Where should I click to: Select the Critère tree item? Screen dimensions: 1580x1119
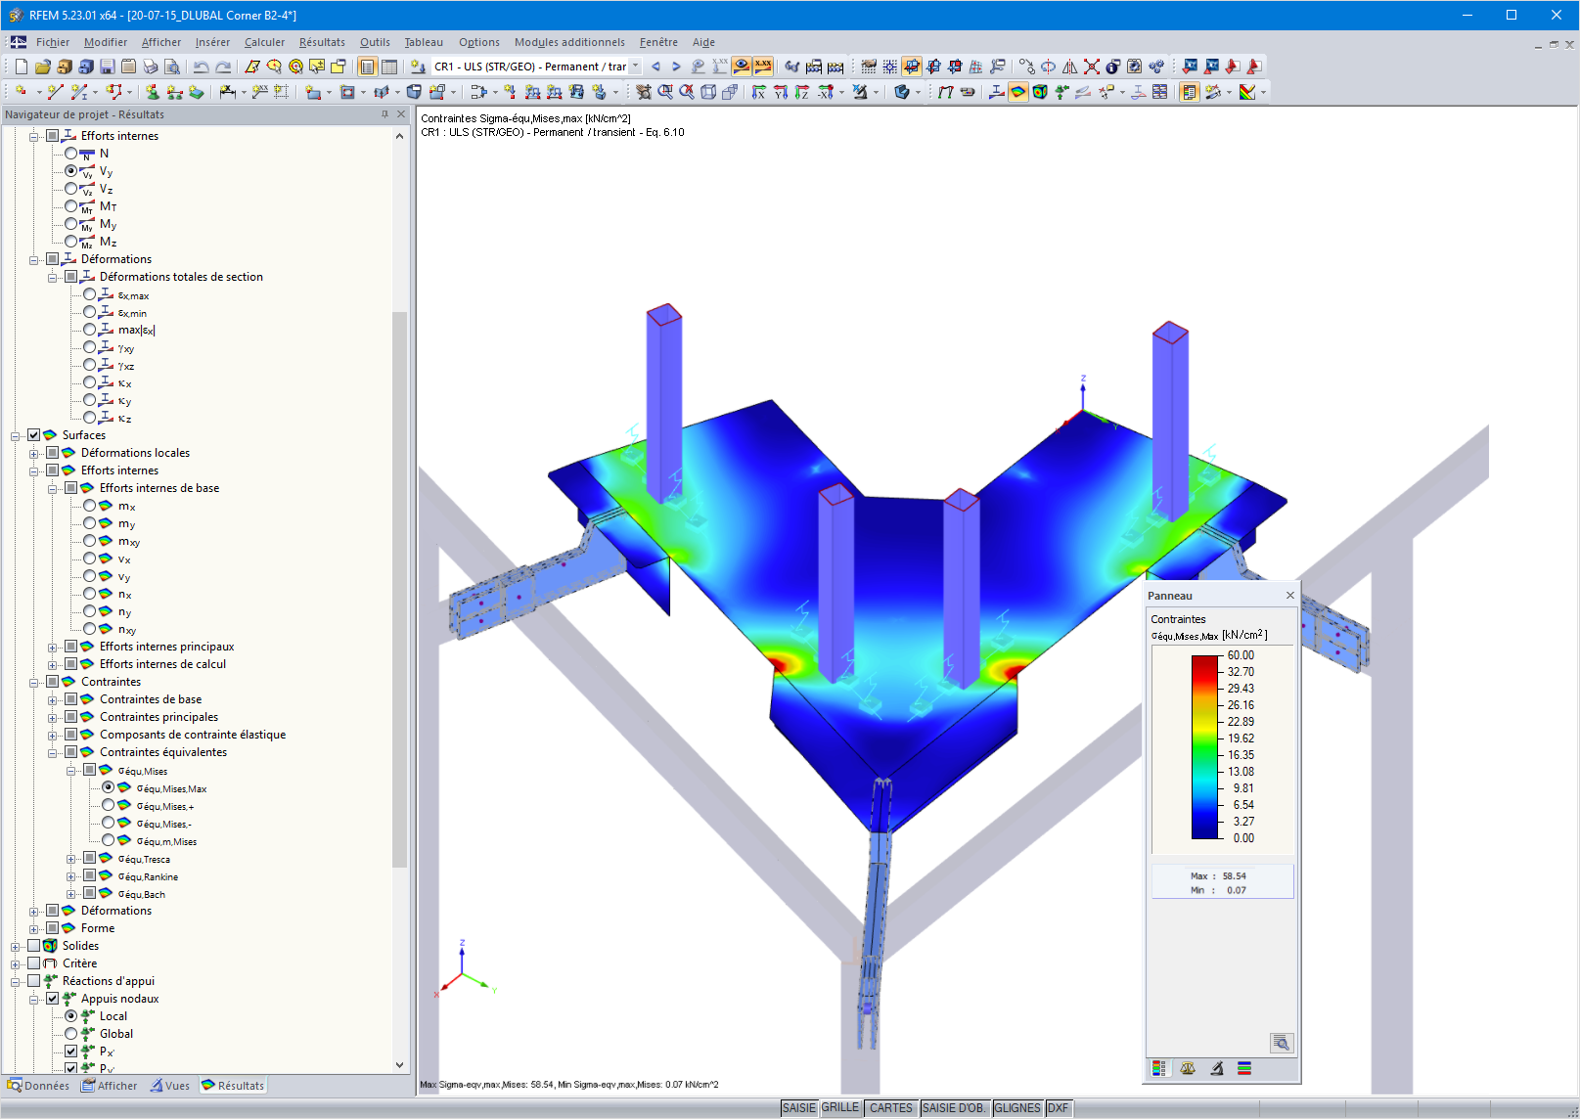(79, 963)
